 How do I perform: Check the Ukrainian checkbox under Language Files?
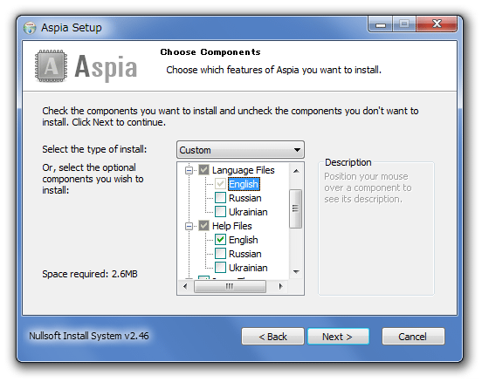220,212
